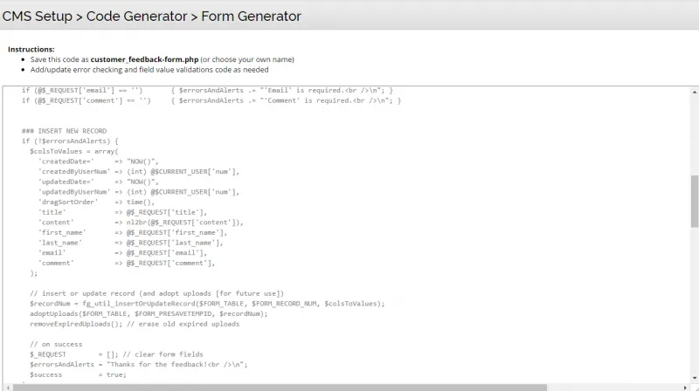Screen dimensions: 699x391
Task: Click the Form Generator breadcrumb title
Action: point(251,16)
